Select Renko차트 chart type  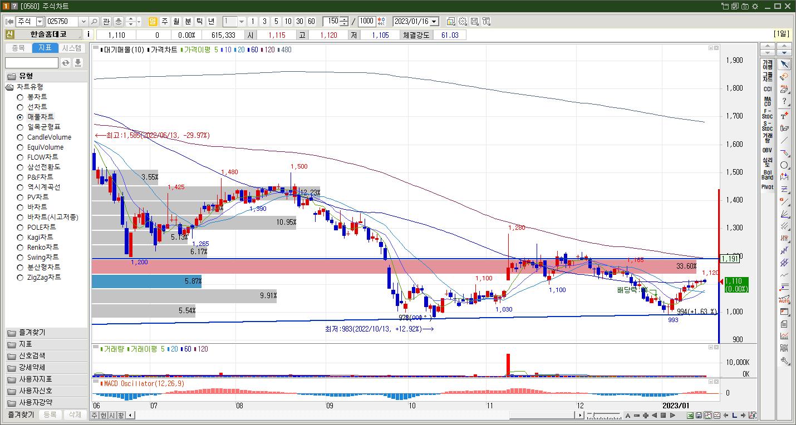click(x=37, y=247)
